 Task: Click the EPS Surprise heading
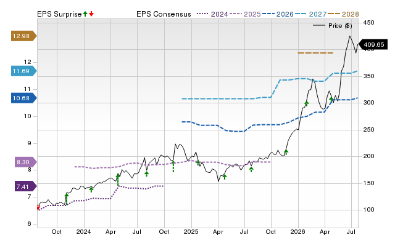click(59, 14)
